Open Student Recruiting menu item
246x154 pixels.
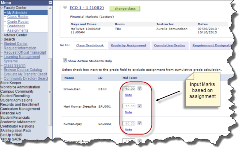click(x=15, y=96)
